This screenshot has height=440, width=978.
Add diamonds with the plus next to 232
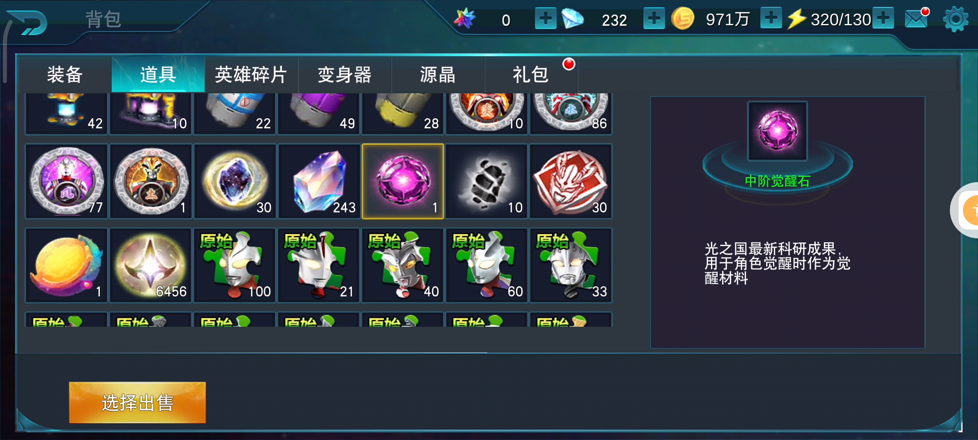coord(654,18)
